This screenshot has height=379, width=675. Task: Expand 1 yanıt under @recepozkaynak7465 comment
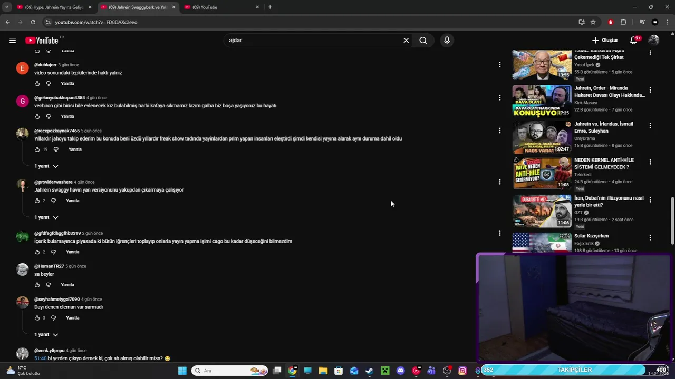(46, 166)
